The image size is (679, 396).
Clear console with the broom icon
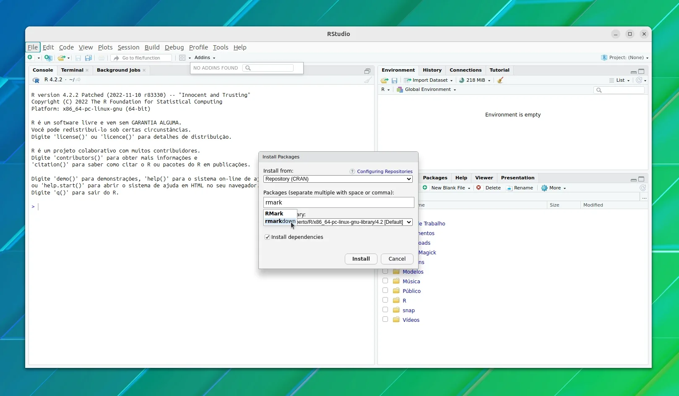(x=368, y=80)
